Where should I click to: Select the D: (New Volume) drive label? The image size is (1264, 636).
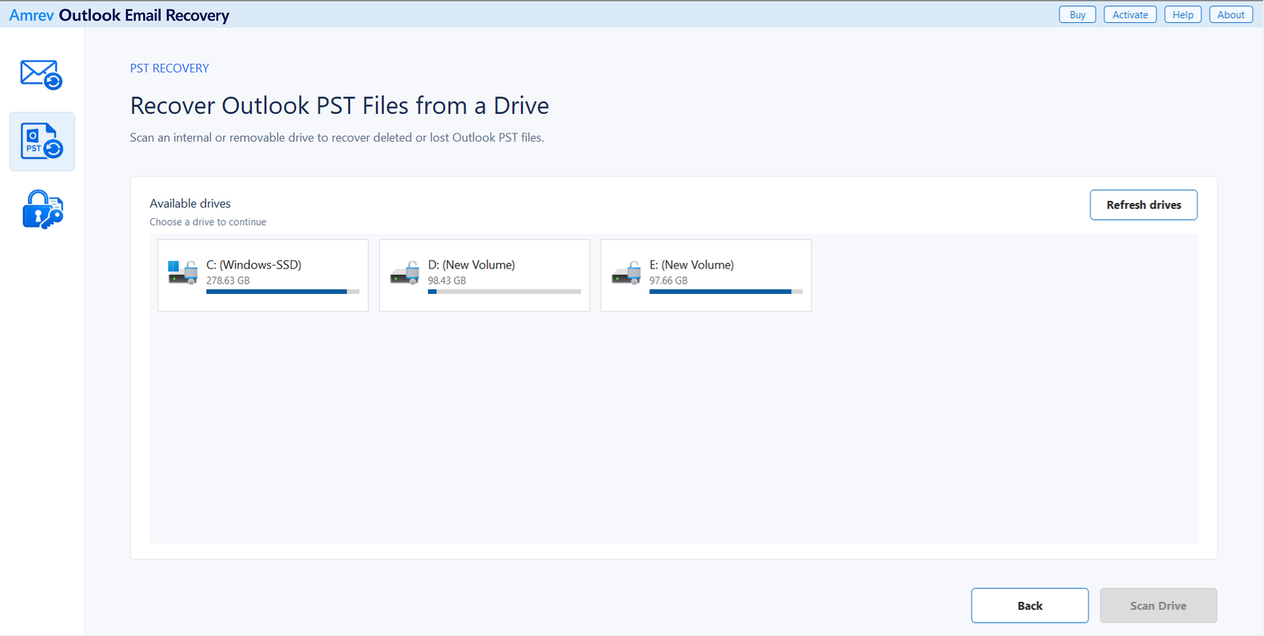click(x=472, y=265)
